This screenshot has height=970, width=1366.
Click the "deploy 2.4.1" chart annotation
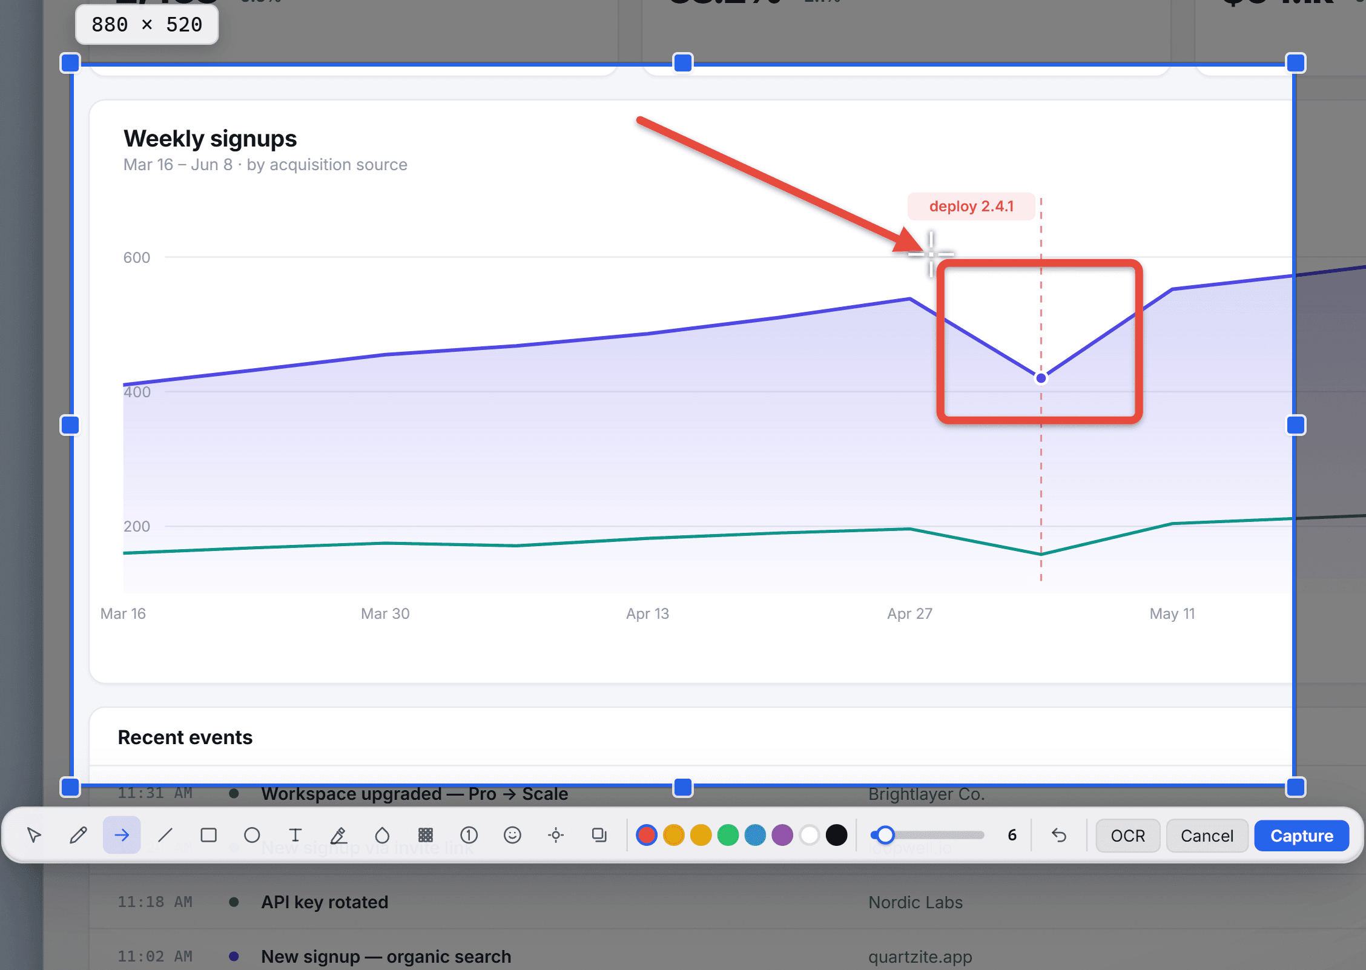point(971,206)
